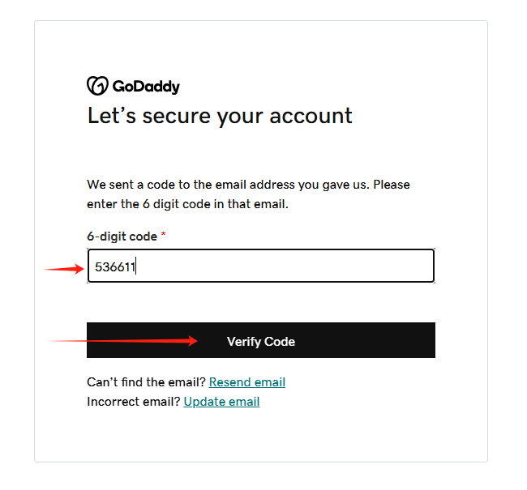Screen dimensions: 527x490
Task: Click the "Incorrect email?" text
Action: 134,402
